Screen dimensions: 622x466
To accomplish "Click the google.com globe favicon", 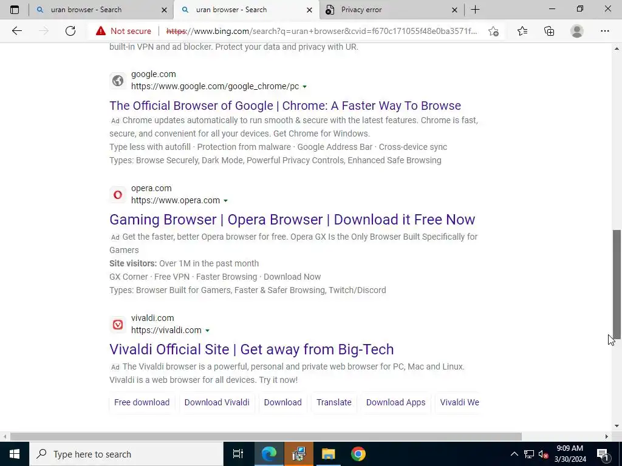I will 118,81.
